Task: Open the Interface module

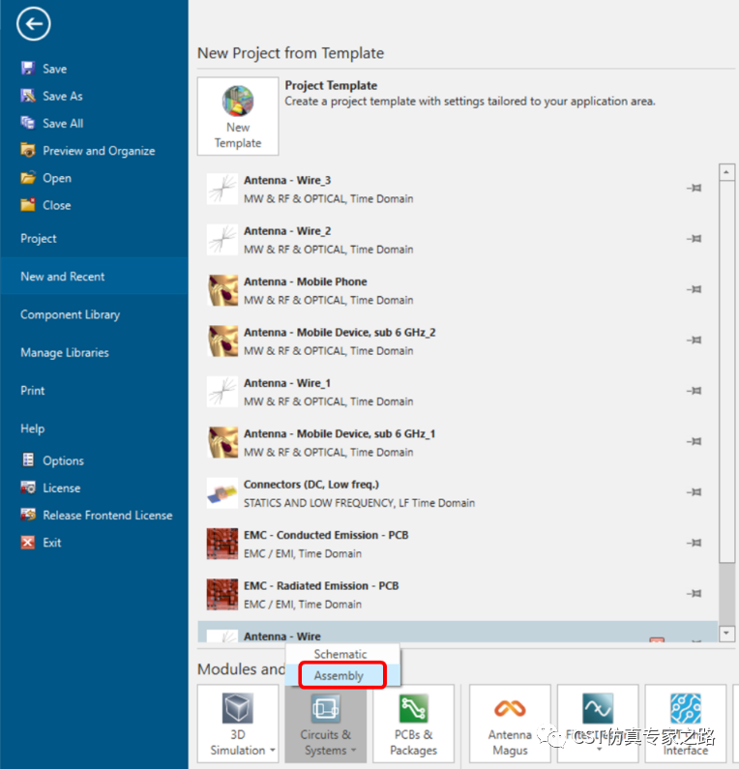Action: [686, 724]
